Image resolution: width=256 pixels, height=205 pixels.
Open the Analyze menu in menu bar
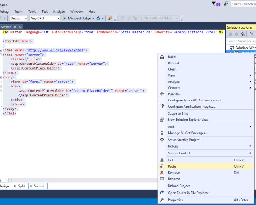59,11
